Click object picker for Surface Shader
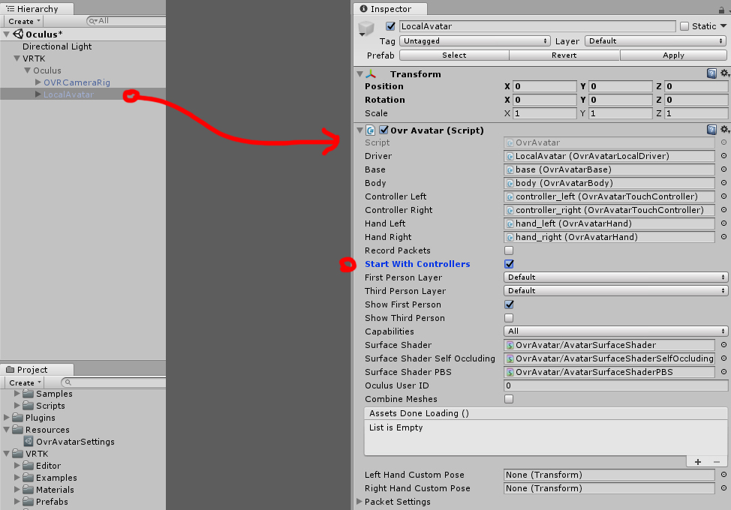 pos(723,345)
